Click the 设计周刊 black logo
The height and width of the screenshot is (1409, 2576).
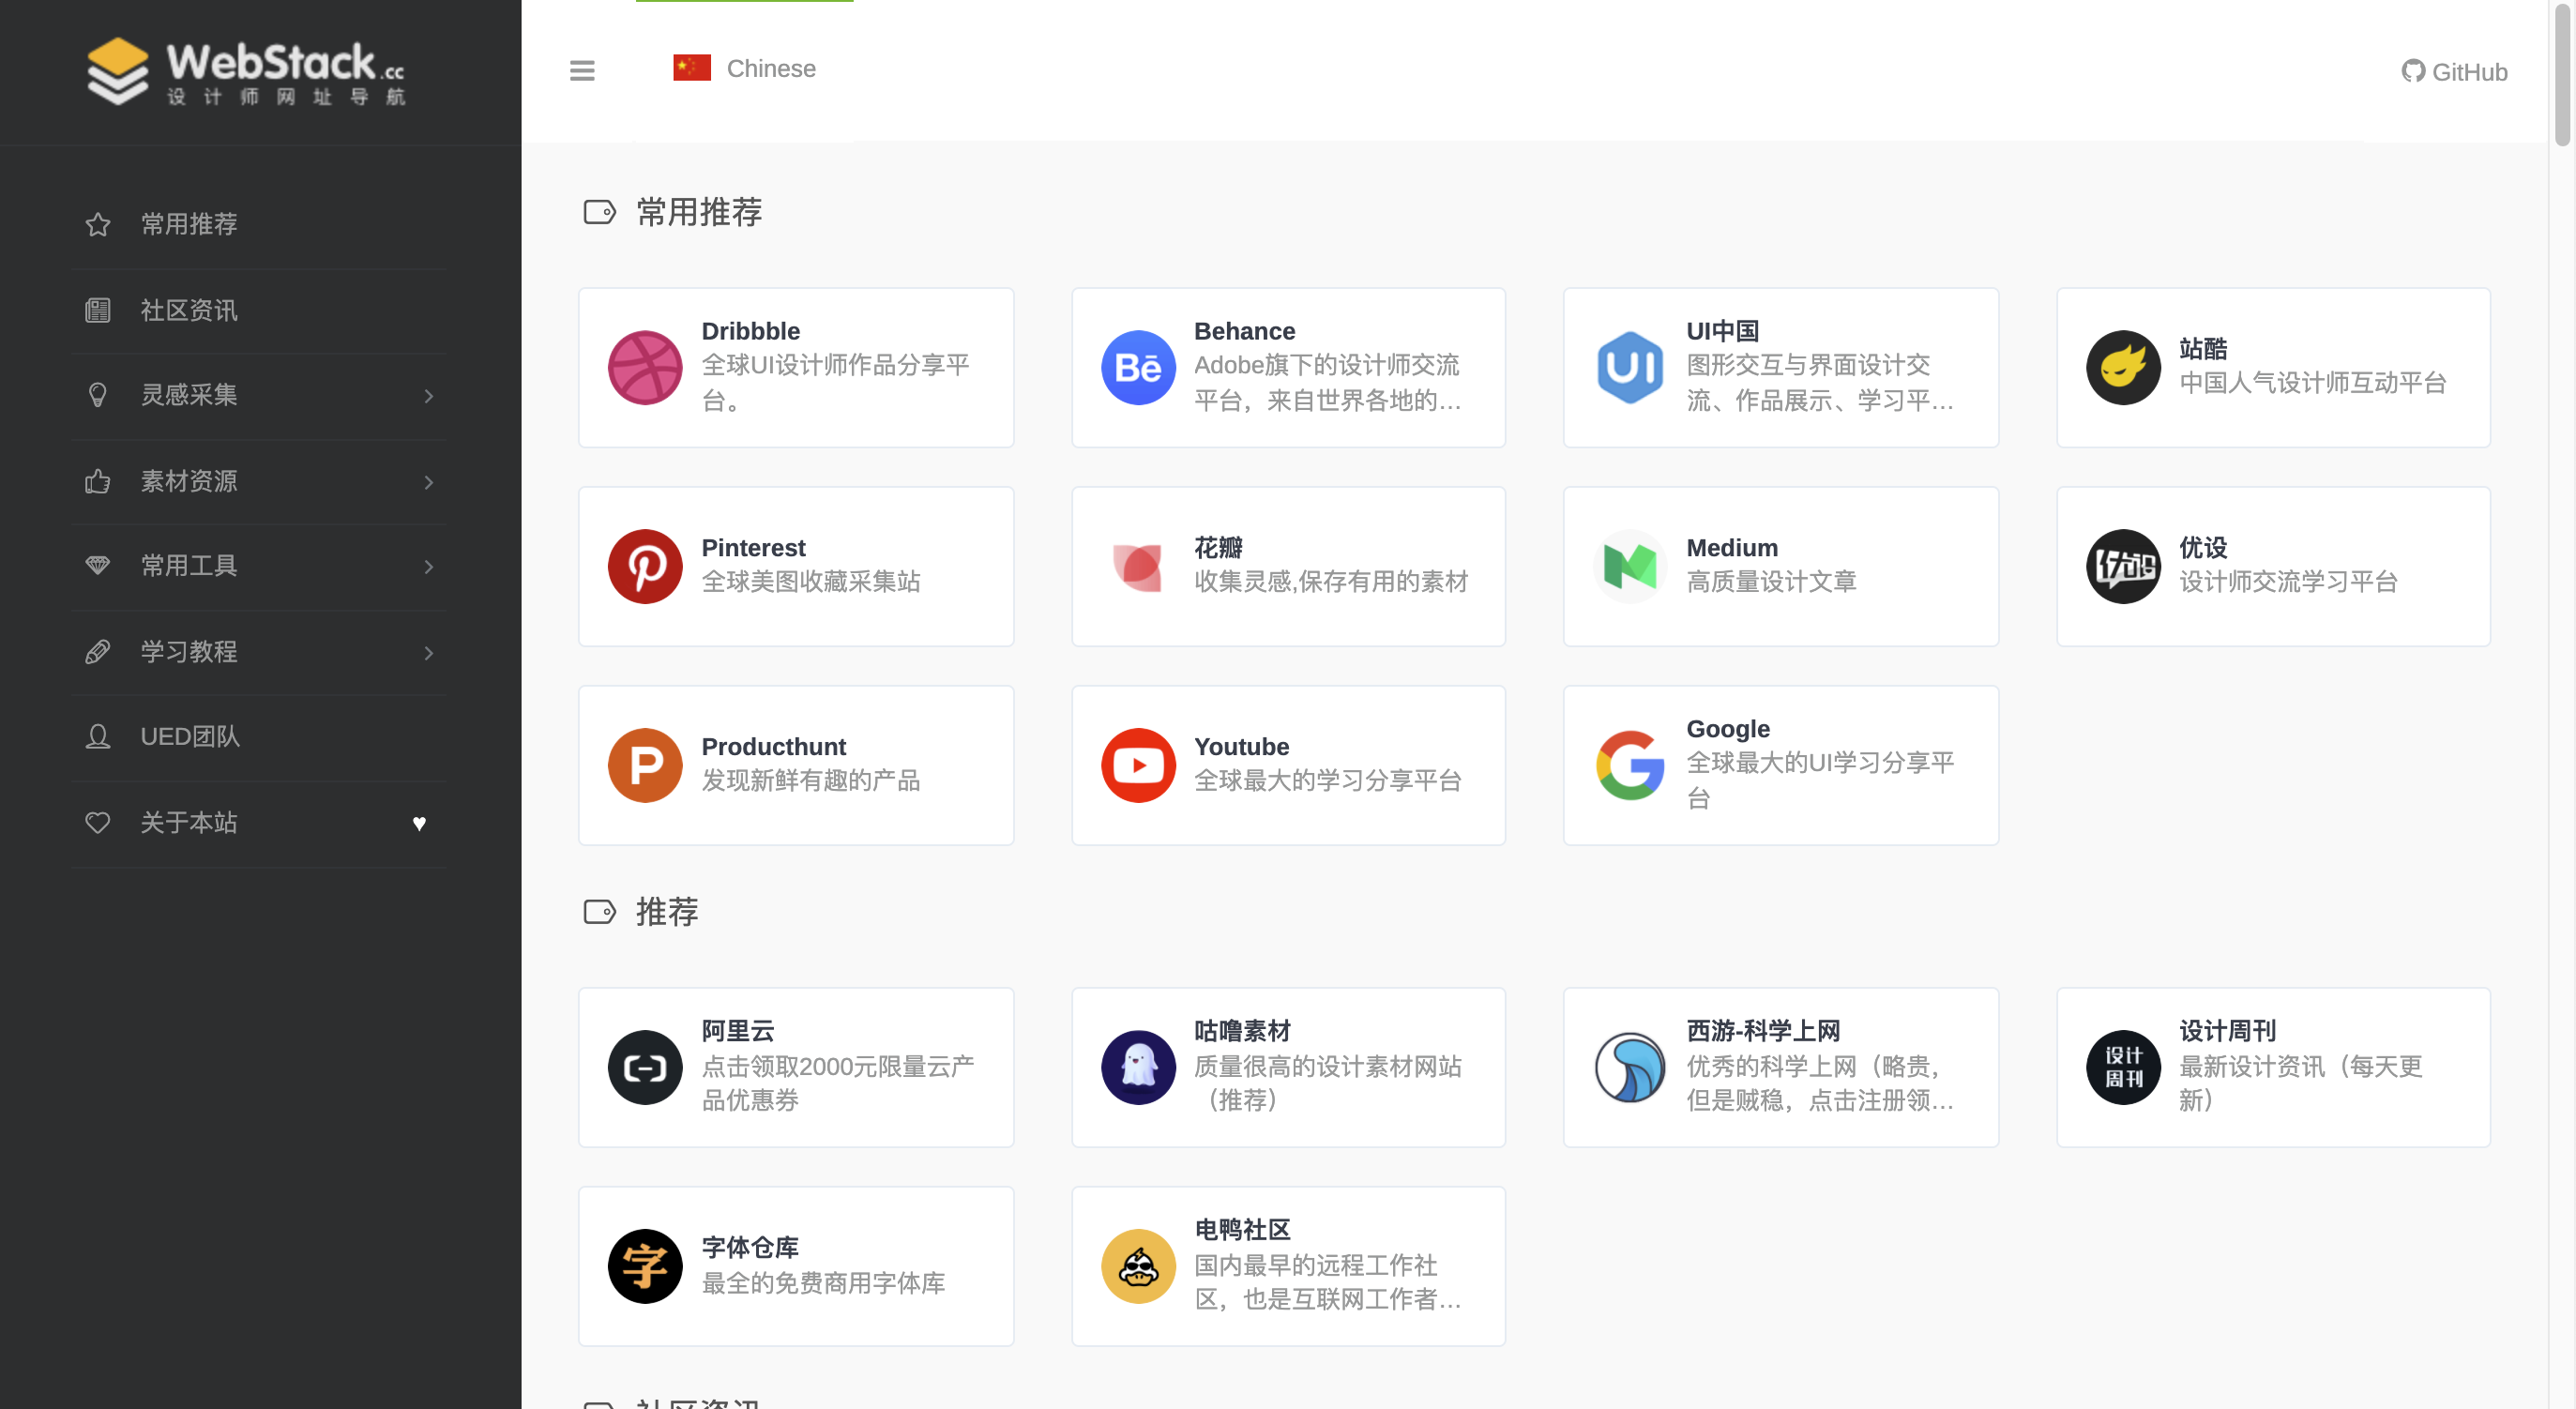click(x=2123, y=1067)
